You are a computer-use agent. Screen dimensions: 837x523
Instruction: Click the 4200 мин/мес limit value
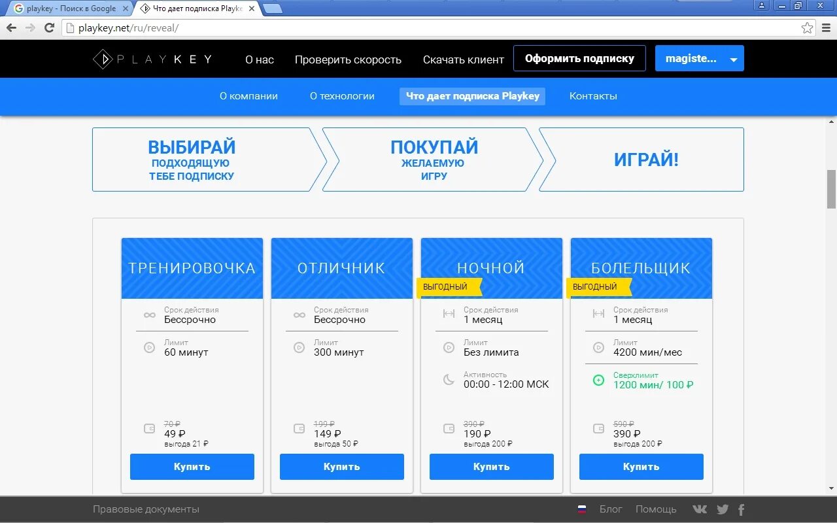pyautogui.click(x=647, y=352)
